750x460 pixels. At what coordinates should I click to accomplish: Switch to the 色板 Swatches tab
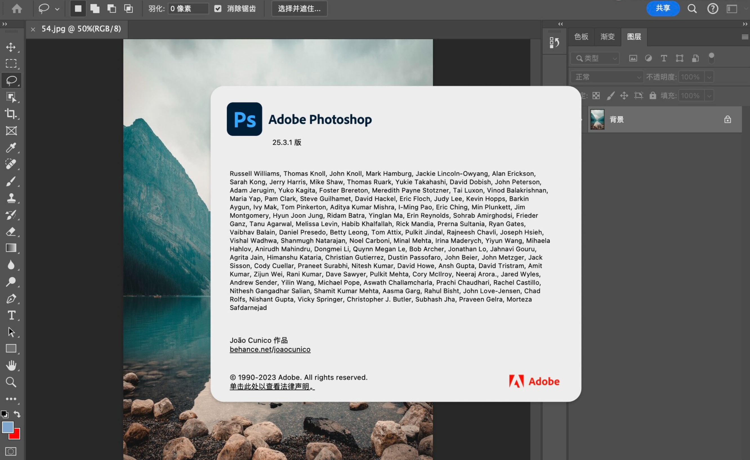coord(581,37)
